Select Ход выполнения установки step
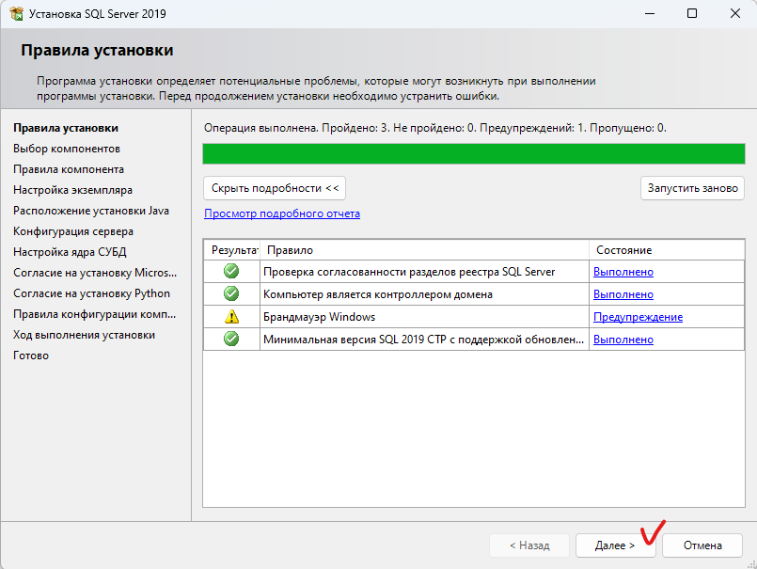 point(84,335)
